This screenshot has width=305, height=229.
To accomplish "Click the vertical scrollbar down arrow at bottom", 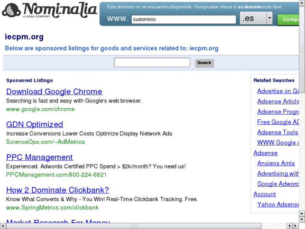I will pyautogui.click(x=302, y=220).
